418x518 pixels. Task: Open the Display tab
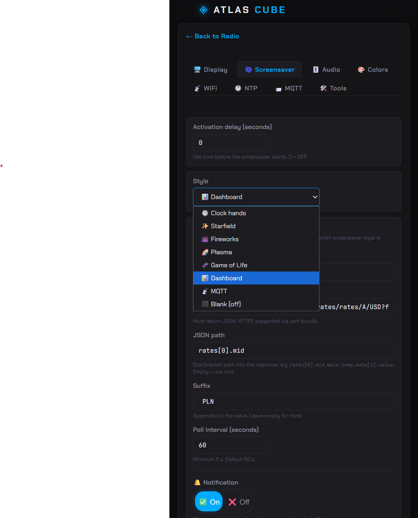tap(211, 70)
